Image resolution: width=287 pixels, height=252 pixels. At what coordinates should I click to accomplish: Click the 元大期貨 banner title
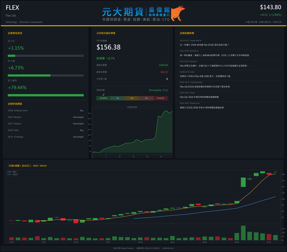pyautogui.click(x=123, y=12)
